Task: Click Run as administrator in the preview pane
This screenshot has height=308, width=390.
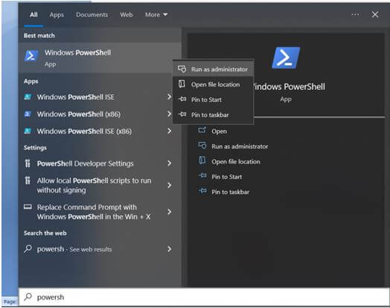Action: tap(240, 147)
